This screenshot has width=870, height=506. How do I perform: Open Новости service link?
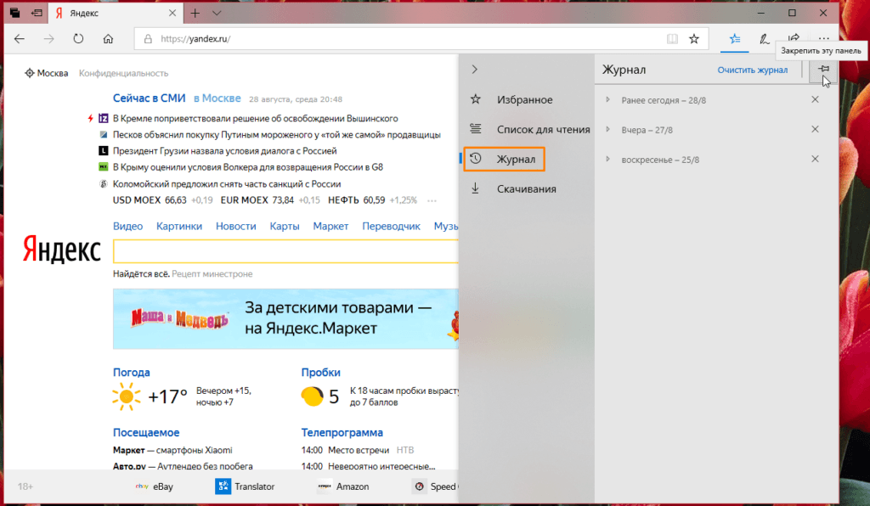point(236,226)
